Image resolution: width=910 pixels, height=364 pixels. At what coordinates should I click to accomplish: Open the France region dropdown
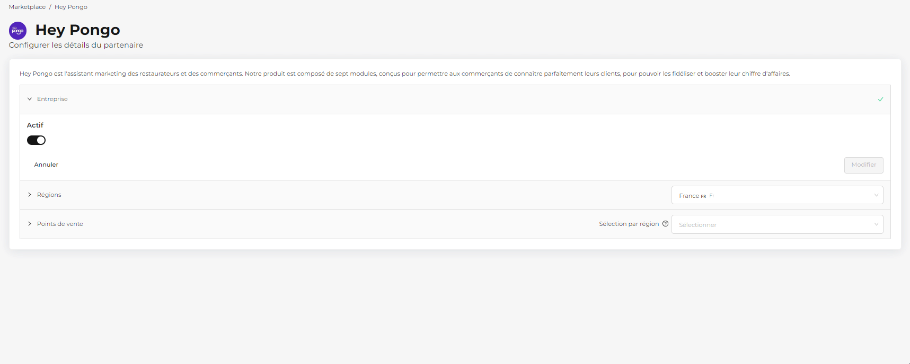(777, 195)
